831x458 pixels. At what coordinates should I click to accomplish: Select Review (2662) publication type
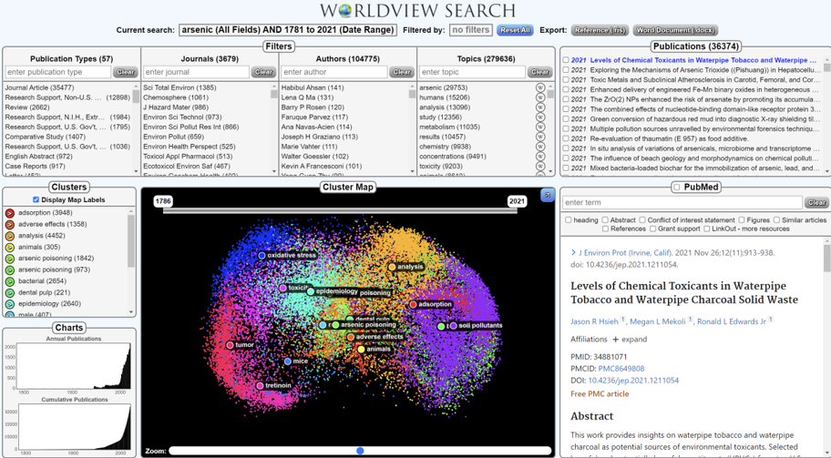(27, 107)
